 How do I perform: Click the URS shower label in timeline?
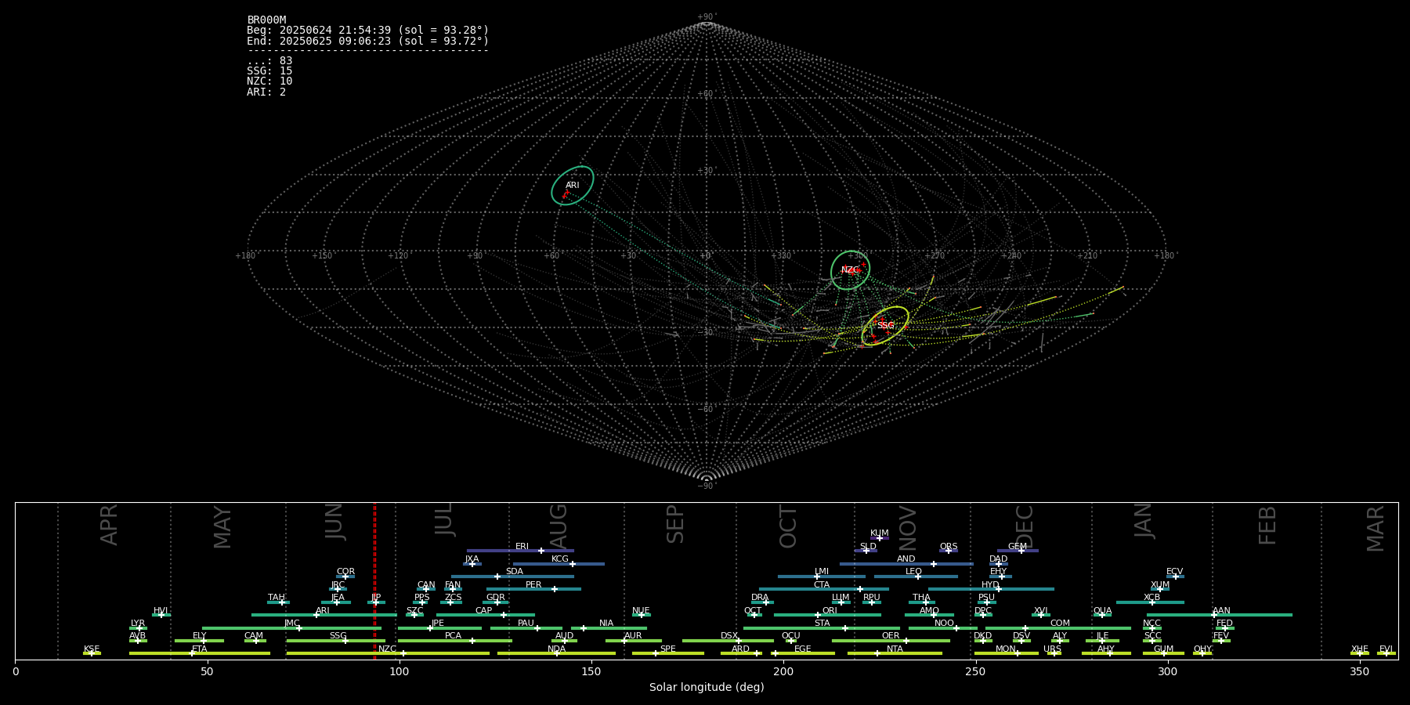click(1052, 649)
